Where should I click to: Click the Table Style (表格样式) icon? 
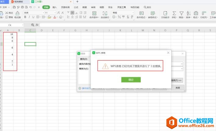point(153,13)
